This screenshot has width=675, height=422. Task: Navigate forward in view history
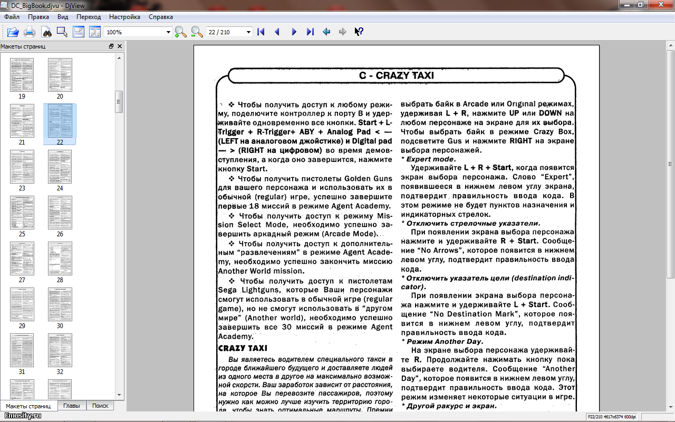pyautogui.click(x=343, y=32)
